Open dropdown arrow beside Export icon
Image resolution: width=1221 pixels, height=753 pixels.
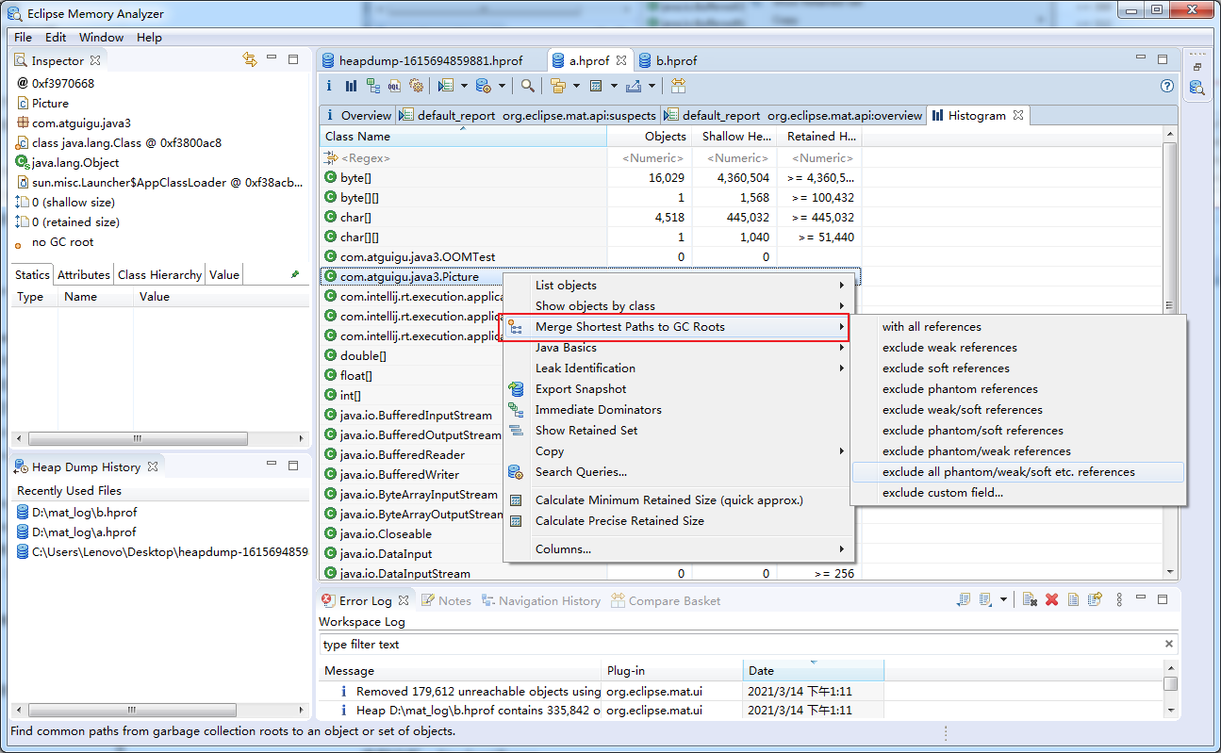[x=651, y=86]
